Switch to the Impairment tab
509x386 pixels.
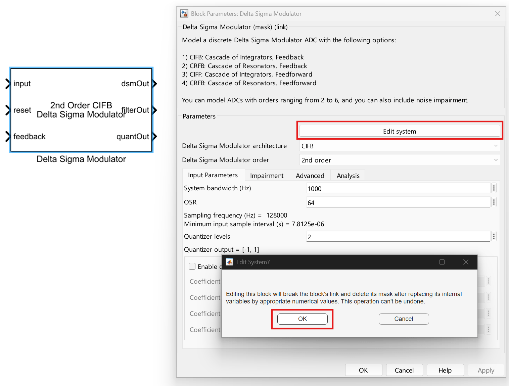(x=267, y=176)
